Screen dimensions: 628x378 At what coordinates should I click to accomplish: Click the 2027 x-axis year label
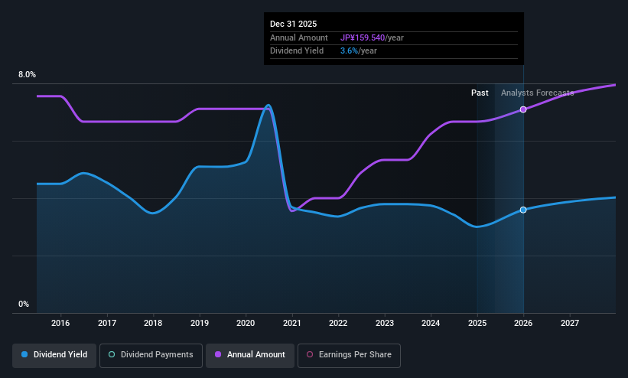click(570, 323)
